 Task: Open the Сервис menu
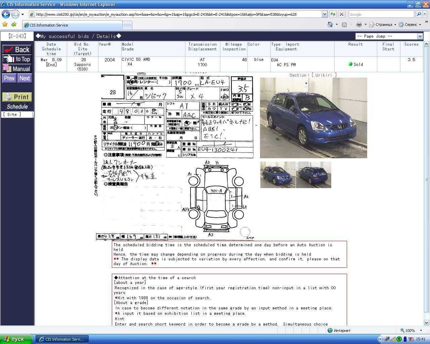[410, 25]
